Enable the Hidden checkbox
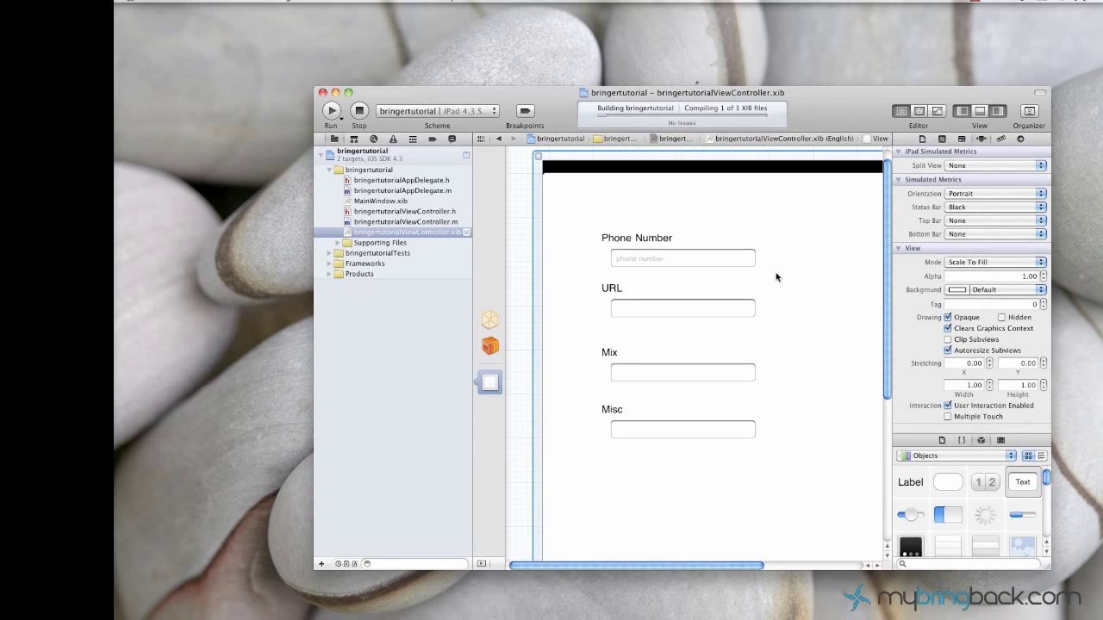Image resolution: width=1103 pixels, height=620 pixels. (x=1001, y=317)
